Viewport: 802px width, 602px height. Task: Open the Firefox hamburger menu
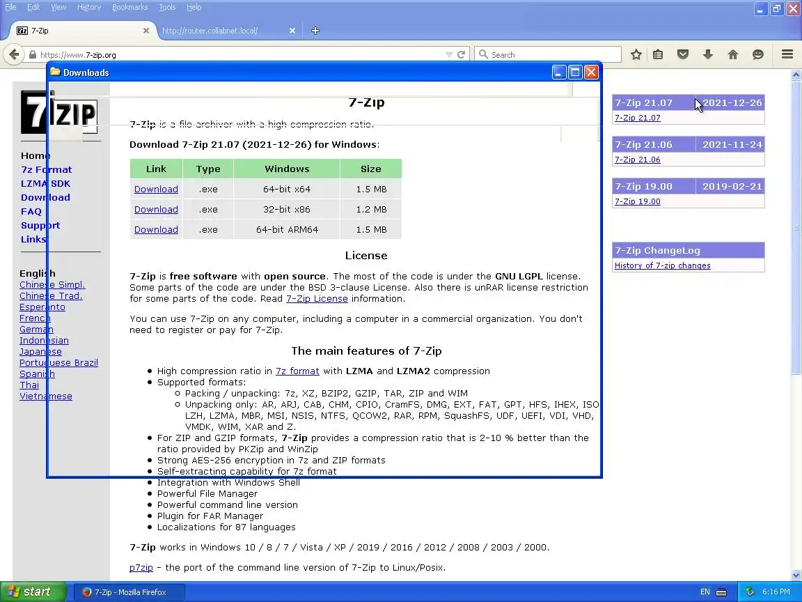pyautogui.click(x=787, y=54)
